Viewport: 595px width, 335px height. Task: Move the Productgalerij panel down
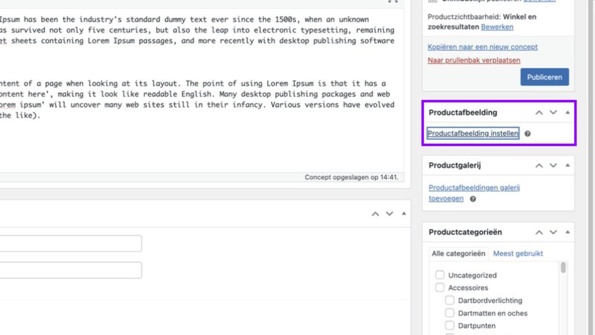pyautogui.click(x=553, y=165)
